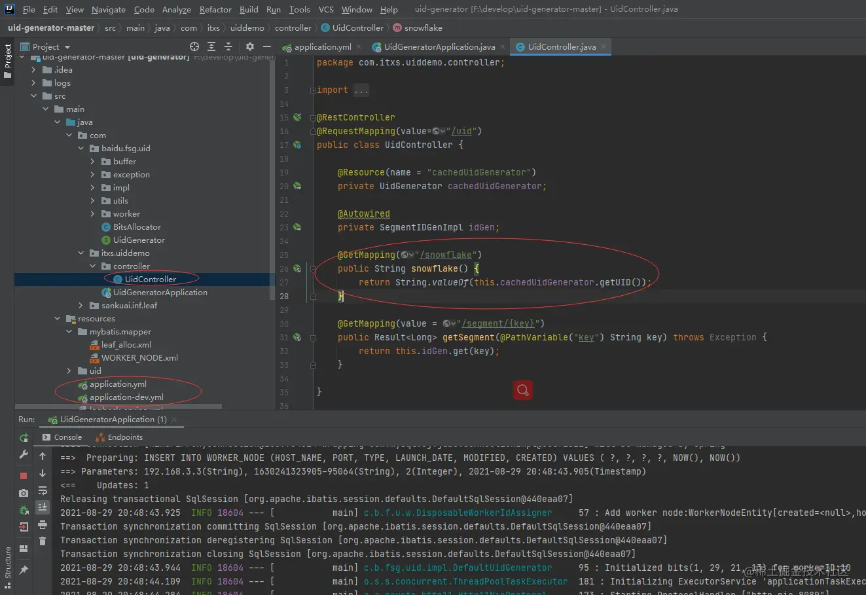
Task: Click gutter icon on line 31
Action: 297,337
